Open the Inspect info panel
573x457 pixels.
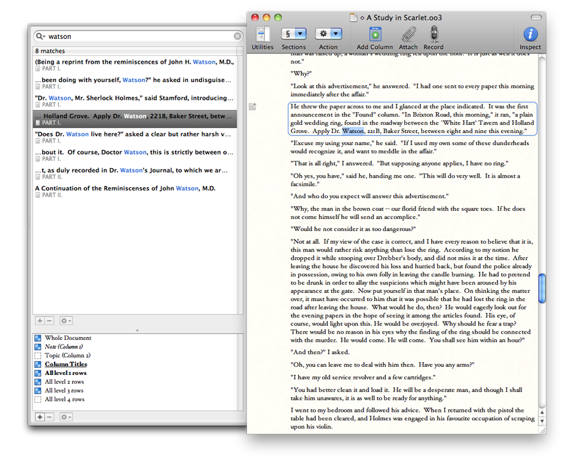pyautogui.click(x=530, y=34)
